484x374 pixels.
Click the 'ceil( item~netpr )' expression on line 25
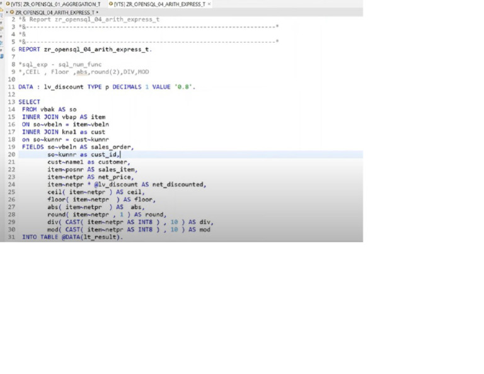79,192
